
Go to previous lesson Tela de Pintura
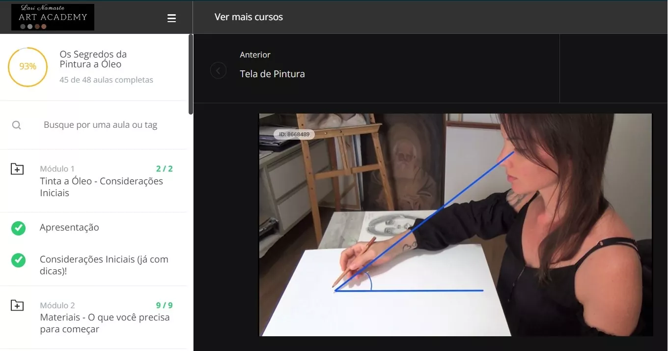[272, 74]
